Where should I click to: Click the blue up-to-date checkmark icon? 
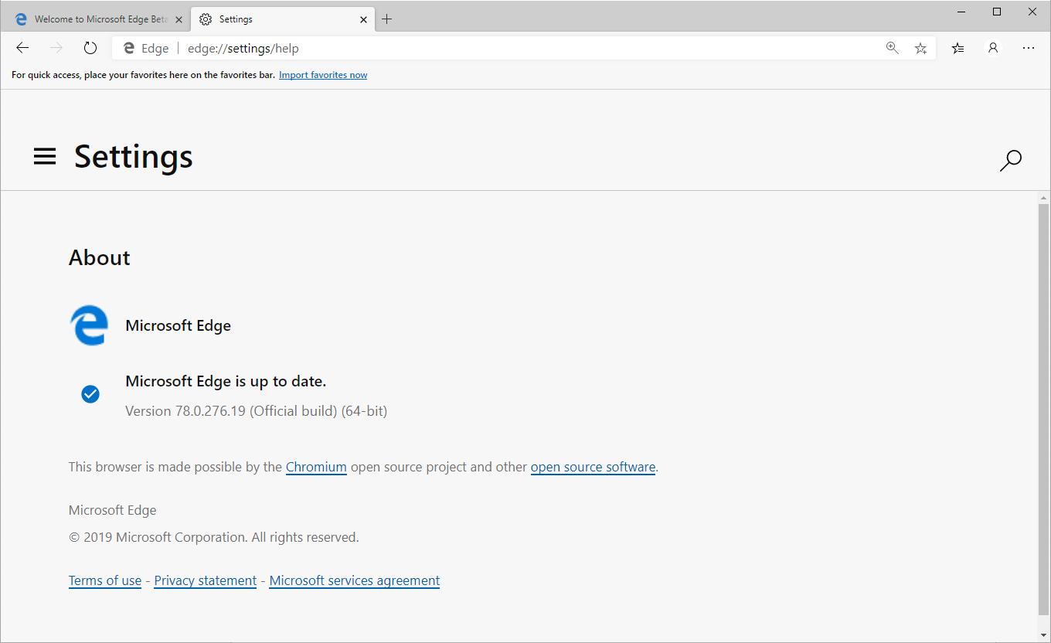tap(90, 394)
